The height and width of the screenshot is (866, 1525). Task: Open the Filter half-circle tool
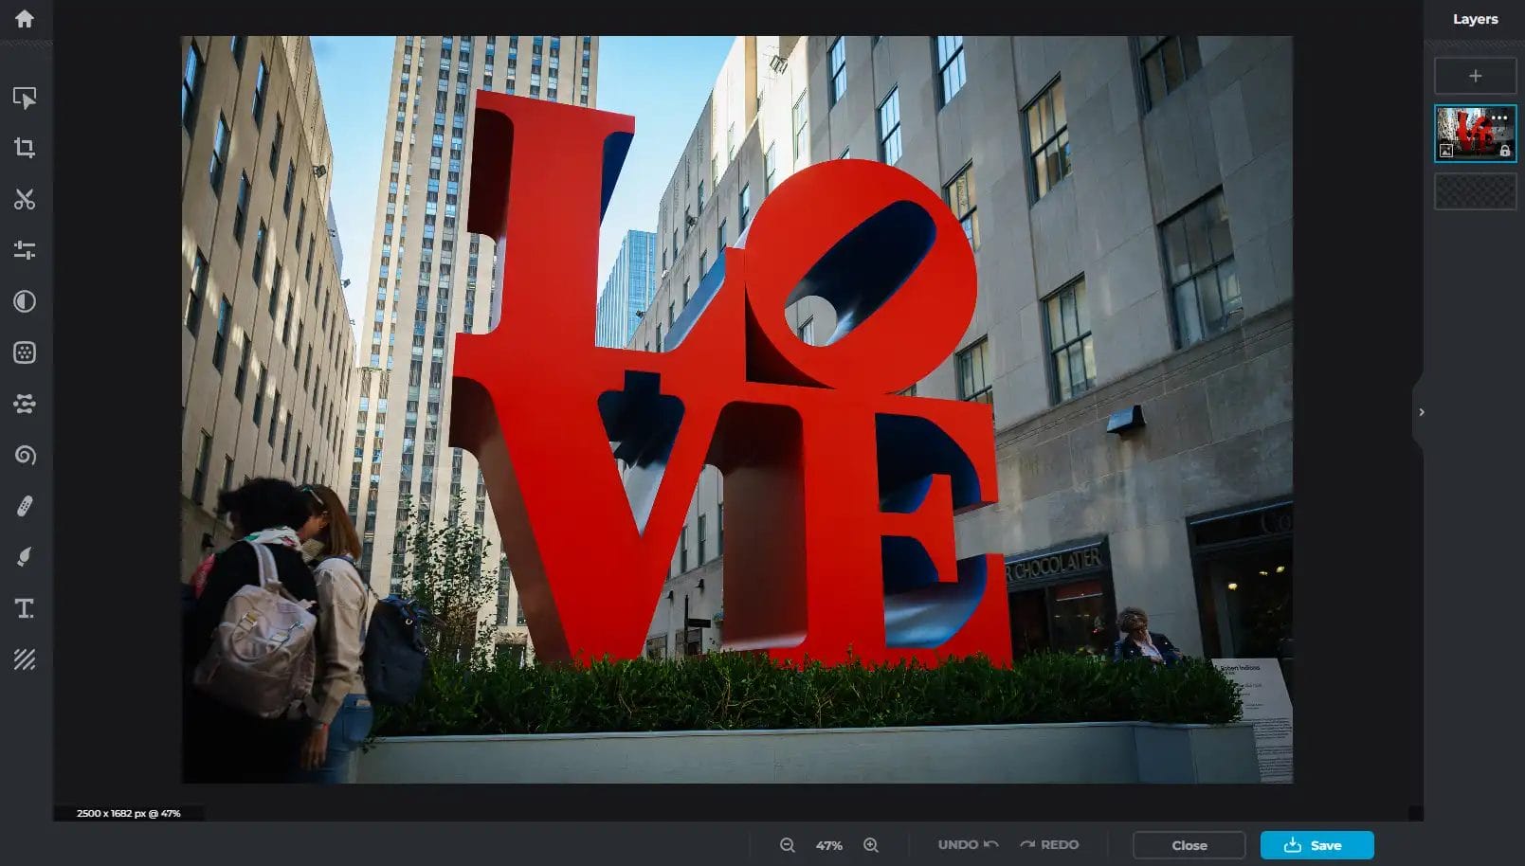25,301
